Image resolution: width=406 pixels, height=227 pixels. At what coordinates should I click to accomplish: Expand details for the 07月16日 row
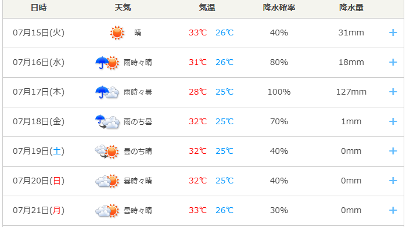coord(393,62)
